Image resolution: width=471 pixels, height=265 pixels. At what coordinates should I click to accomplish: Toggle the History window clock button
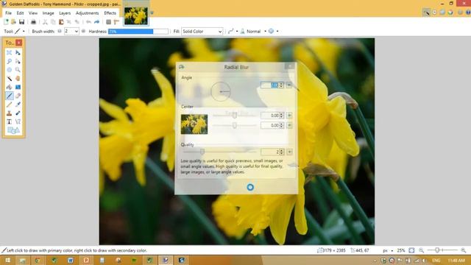(434, 13)
